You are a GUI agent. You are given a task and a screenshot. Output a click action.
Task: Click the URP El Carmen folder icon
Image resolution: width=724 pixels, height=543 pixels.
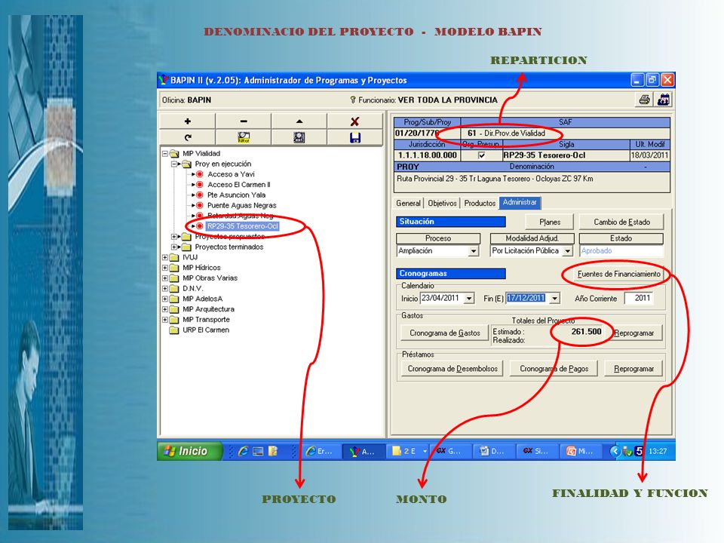click(174, 330)
